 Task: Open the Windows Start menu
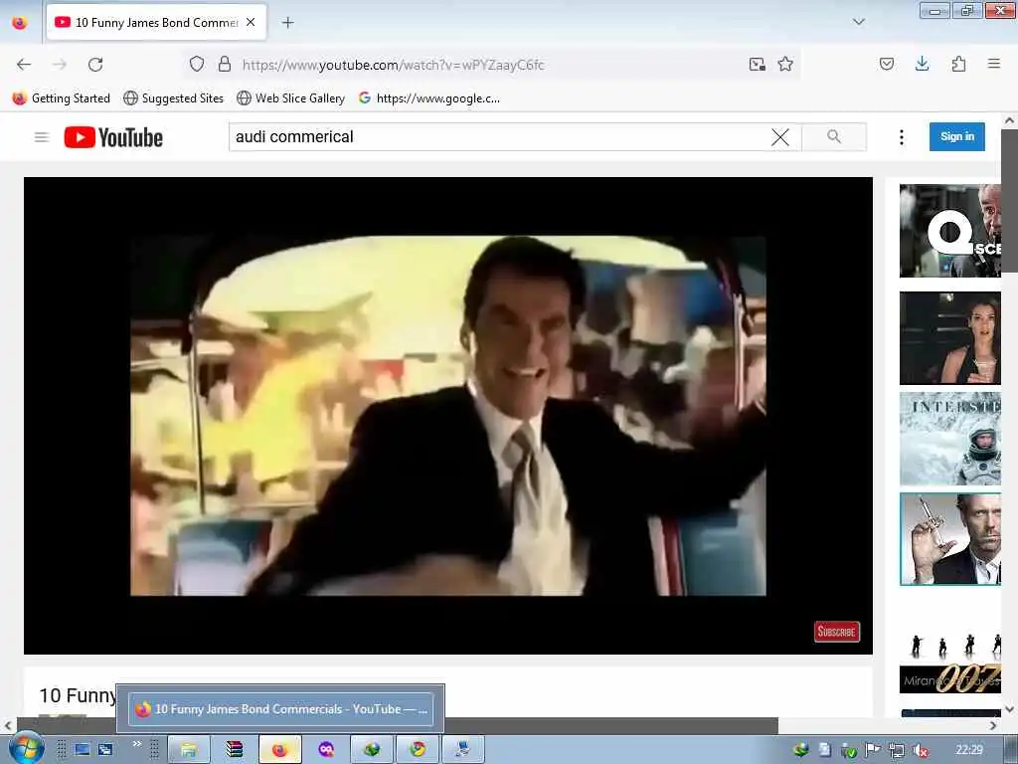click(25, 748)
